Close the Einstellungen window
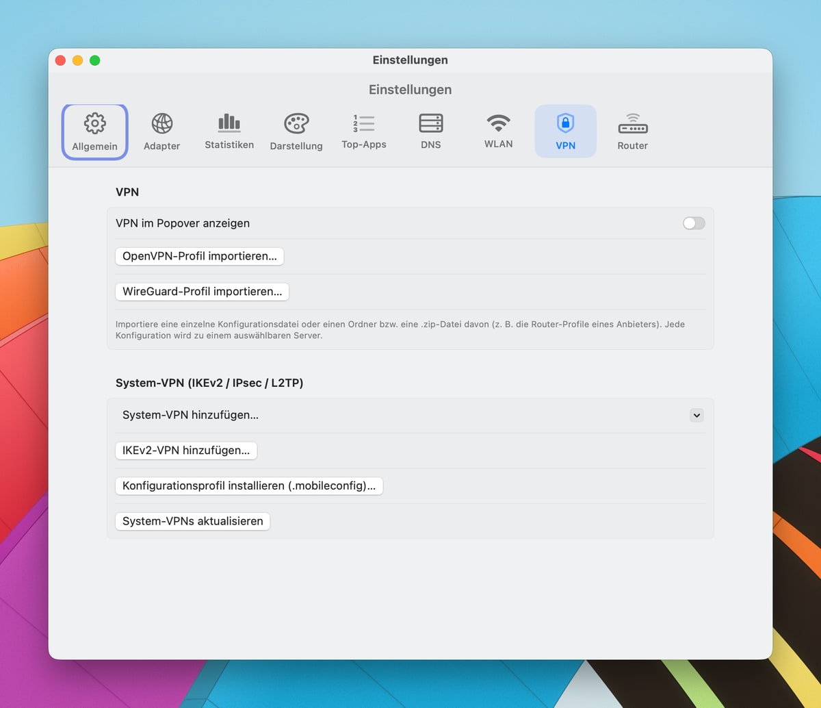 (60, 60)
